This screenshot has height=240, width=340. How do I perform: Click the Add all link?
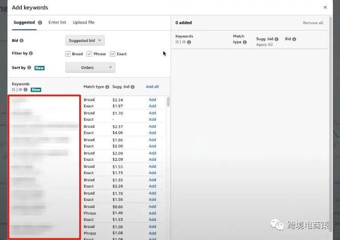coord(152,86)
